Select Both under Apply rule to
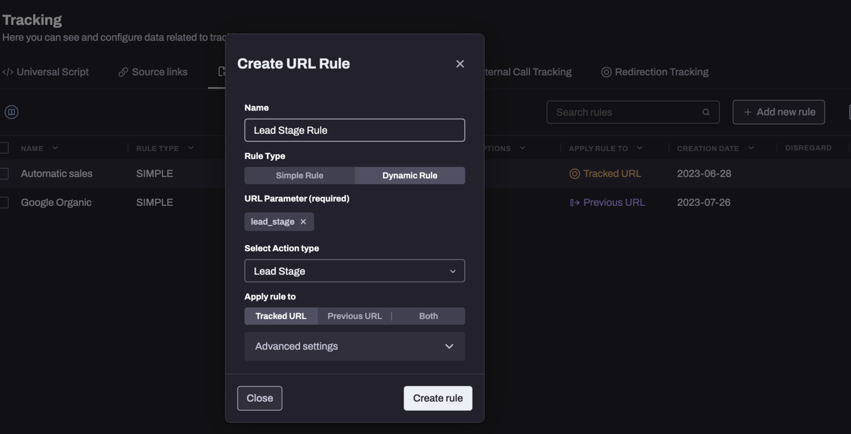Viewport: 851px width, 434px height. click(x=428, y=316)
